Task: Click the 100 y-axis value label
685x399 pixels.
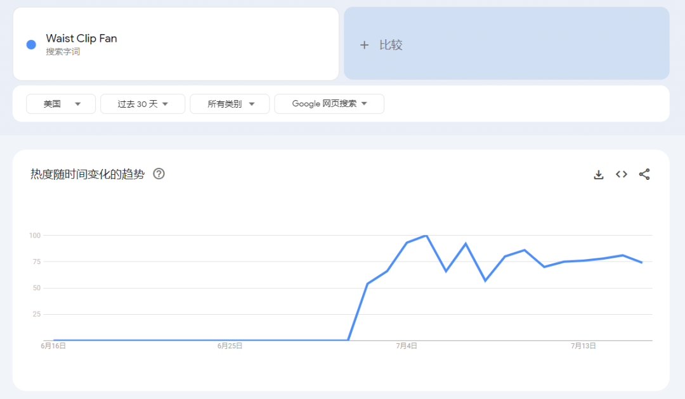Action: [35, 236]
